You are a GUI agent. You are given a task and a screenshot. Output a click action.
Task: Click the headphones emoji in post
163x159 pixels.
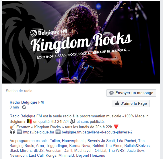(12, 132)
